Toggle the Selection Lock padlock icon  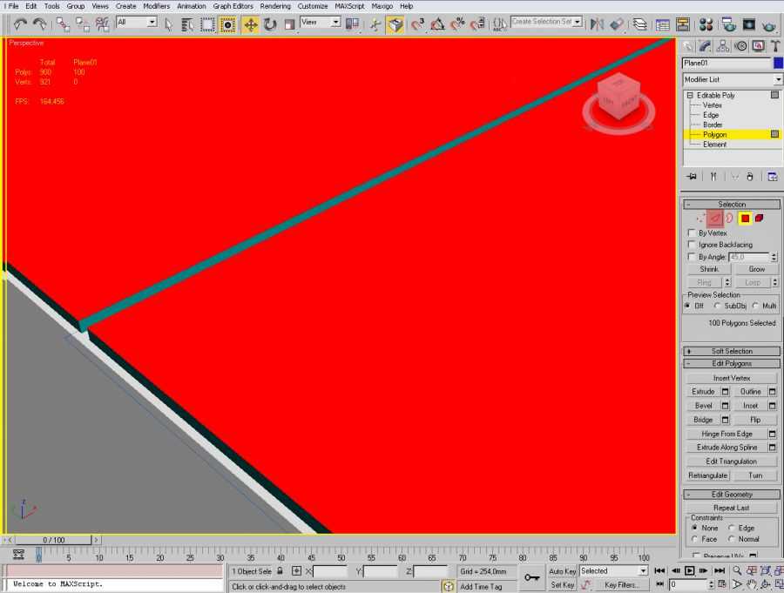coord(280,571)
